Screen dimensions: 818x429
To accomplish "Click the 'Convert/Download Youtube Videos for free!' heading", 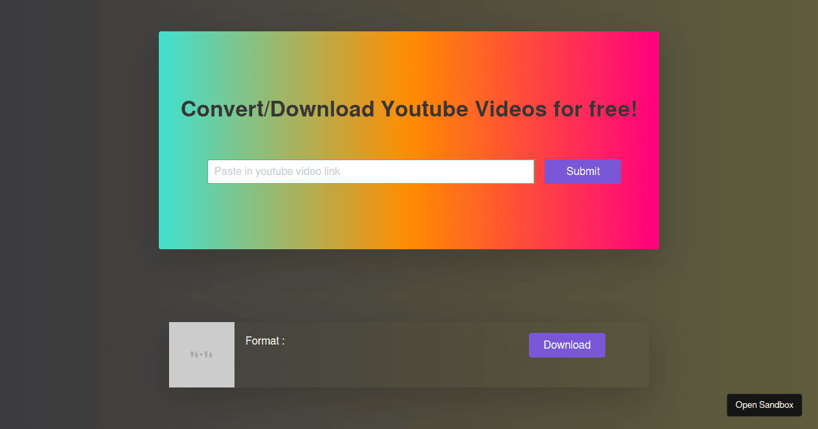I will tap(409, 109).
